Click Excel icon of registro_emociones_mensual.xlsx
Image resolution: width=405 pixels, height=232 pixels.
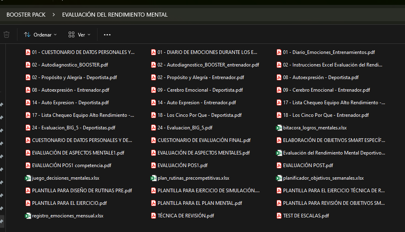tap(28, 216)
